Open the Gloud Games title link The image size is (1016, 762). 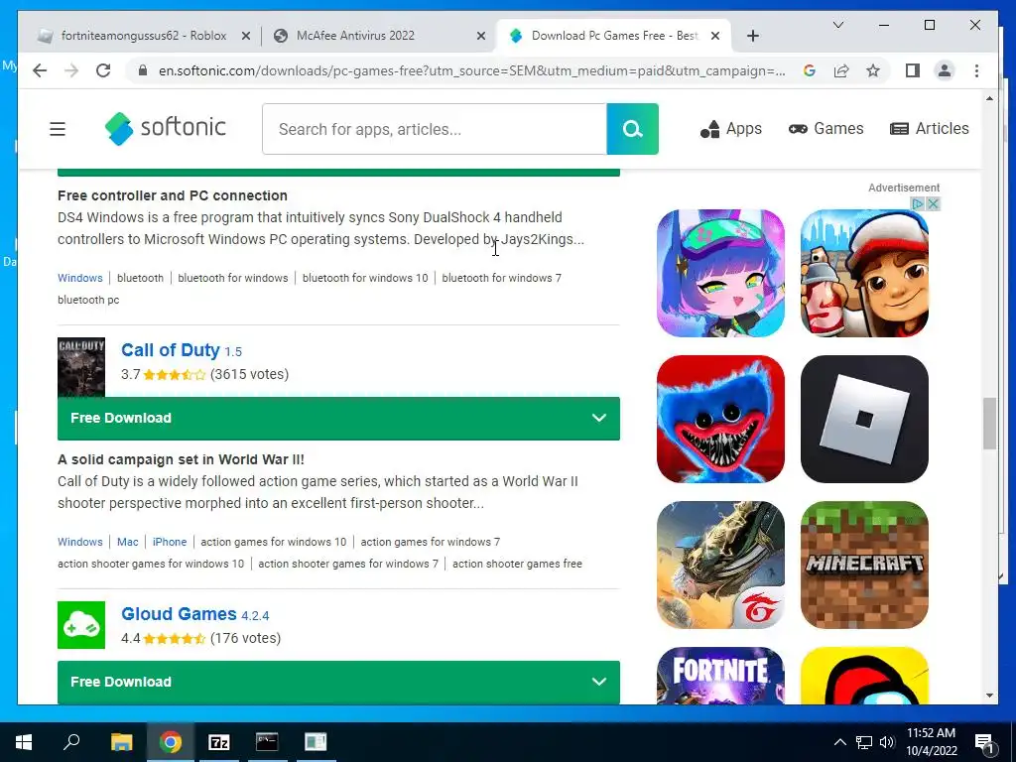179,613
